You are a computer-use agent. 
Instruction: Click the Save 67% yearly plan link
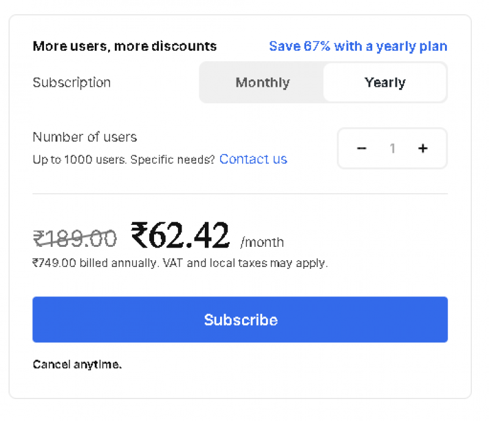point(358,46)
